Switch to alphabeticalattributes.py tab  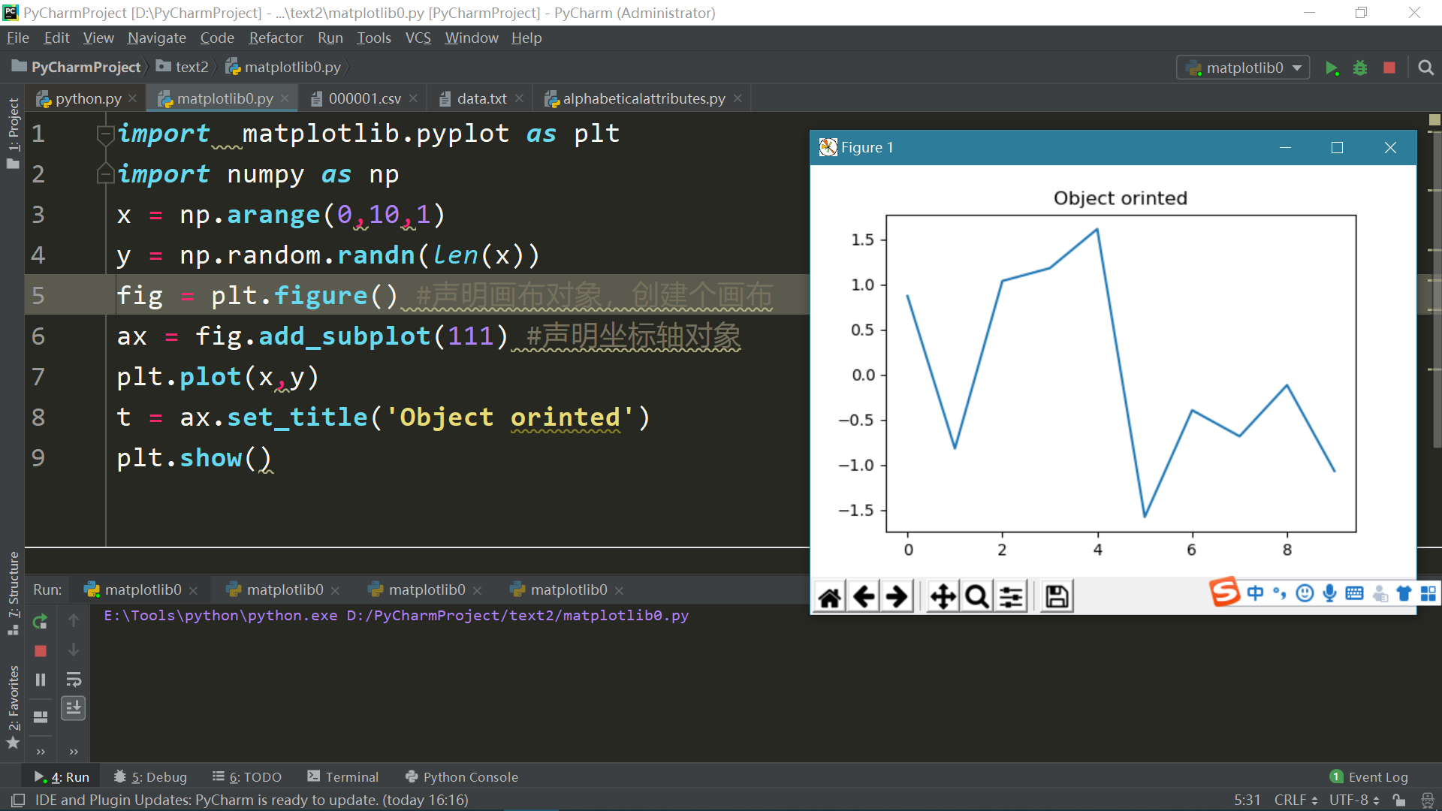pyautogui.click(x=644, y=99)
